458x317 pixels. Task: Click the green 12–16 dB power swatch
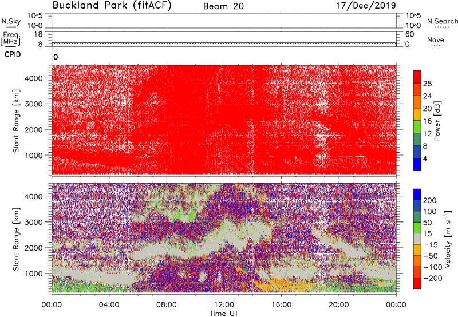click(x=417, y=126)
